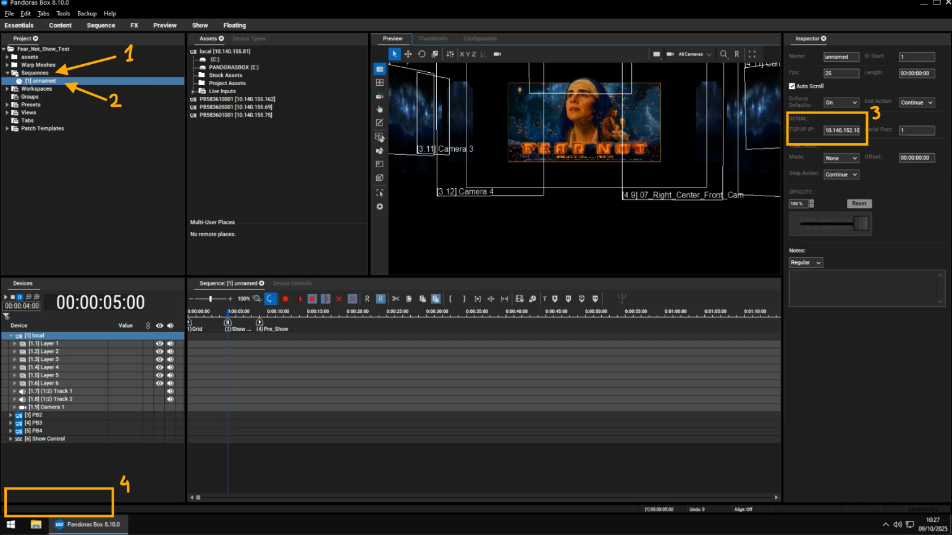Image resolution: width=952 pixels, height=535 pixels.
Task: Expand the PB2 device tree node
Action: pos(11,415)
